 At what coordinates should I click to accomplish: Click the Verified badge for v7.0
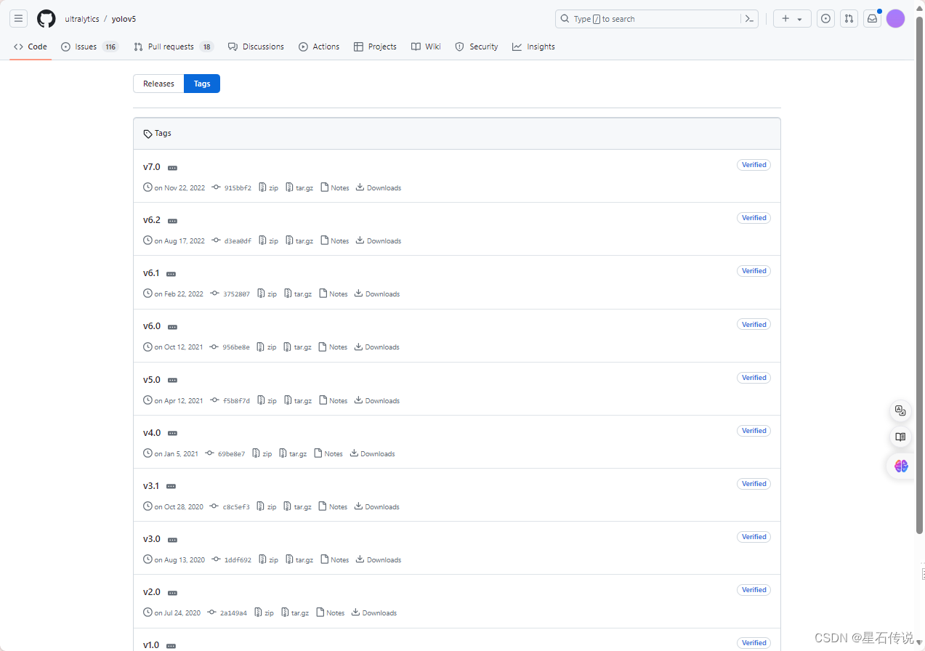click(x=754, y=165)
